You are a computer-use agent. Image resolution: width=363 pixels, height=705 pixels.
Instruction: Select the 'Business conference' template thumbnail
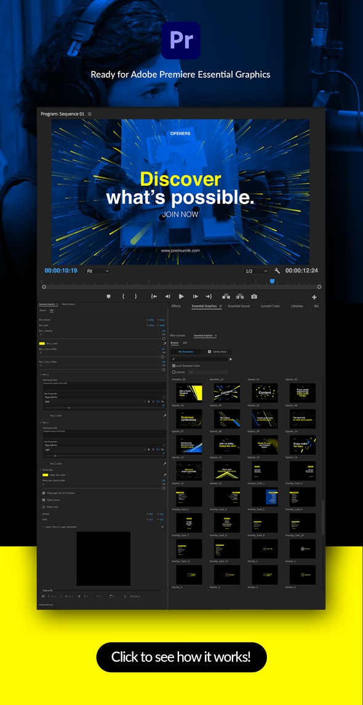[189, 419]
